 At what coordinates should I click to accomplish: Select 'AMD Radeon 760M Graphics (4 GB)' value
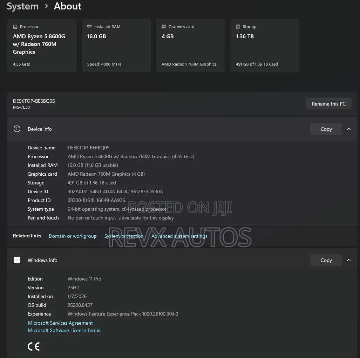point(106,174)
